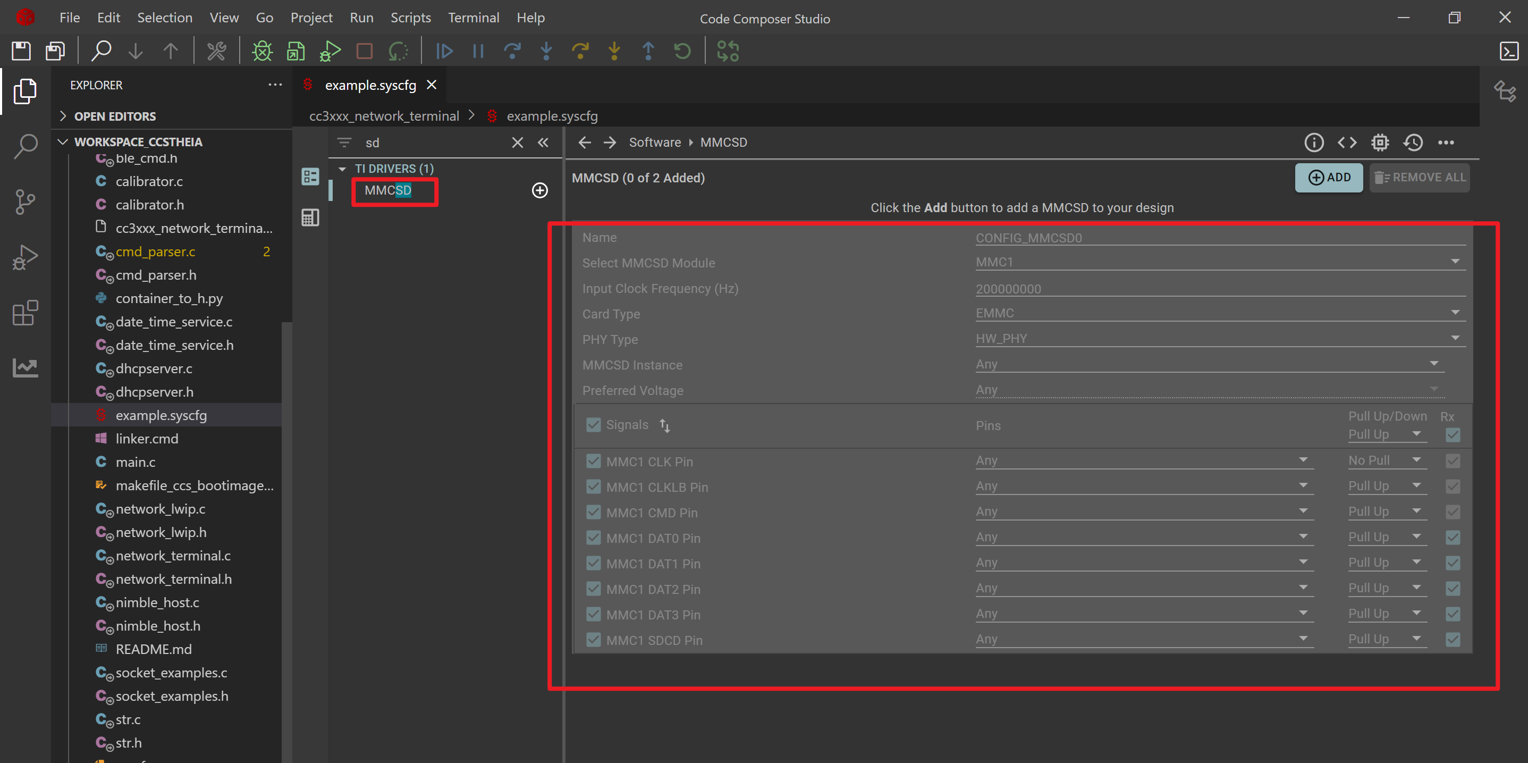Open the PHY Type HW_PHY dropdown
This screenshot has width=1528, height=763.
pyautogui.click(x=1221, y=338)
